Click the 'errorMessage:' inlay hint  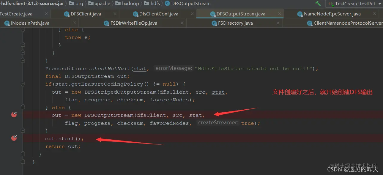tap(174, 68)
